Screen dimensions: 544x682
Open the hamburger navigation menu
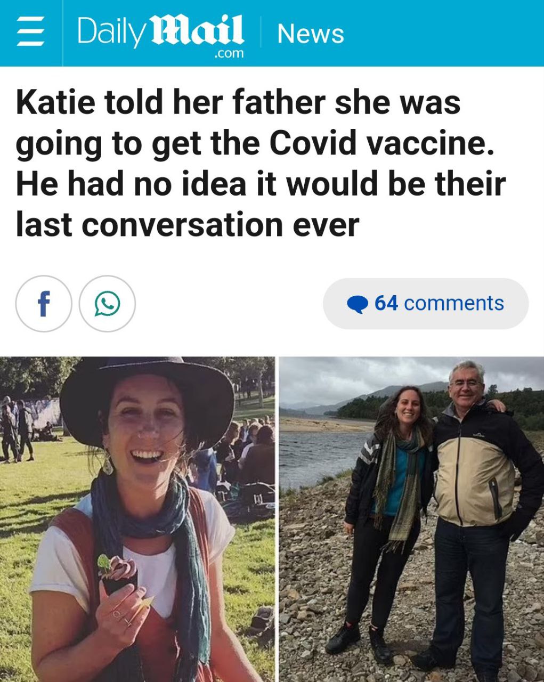click(30, 33)
